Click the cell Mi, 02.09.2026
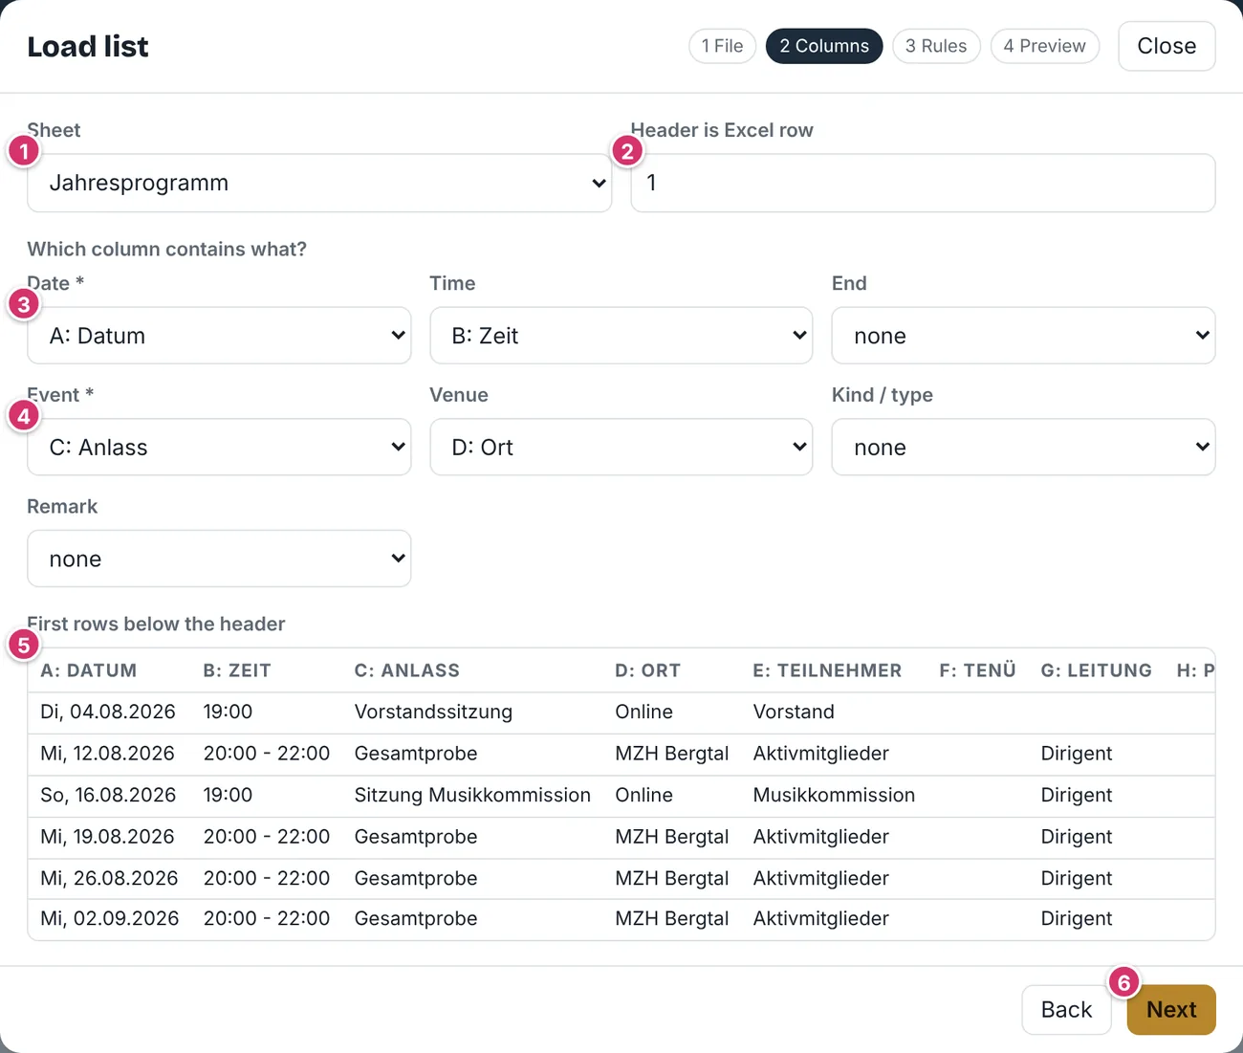Screen dimensions: 1243x1053 tap(109, 918)
